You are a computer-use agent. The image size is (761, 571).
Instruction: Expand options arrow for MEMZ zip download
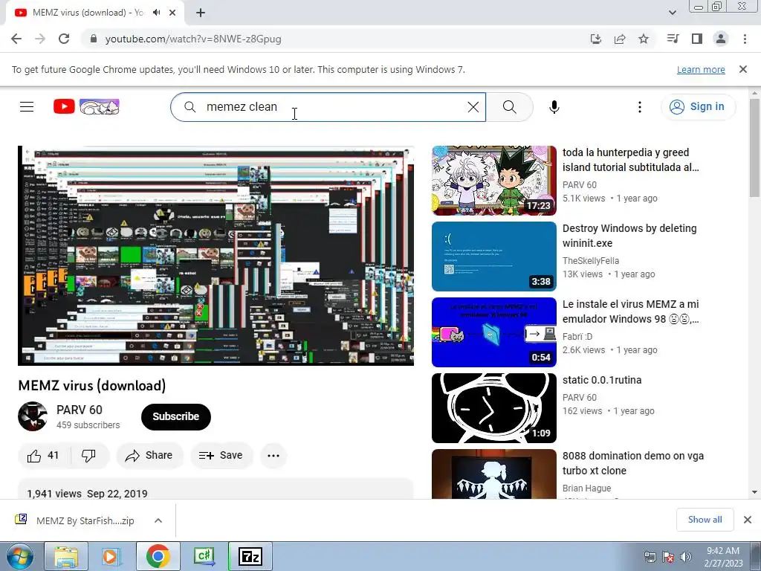coord(158,520)
